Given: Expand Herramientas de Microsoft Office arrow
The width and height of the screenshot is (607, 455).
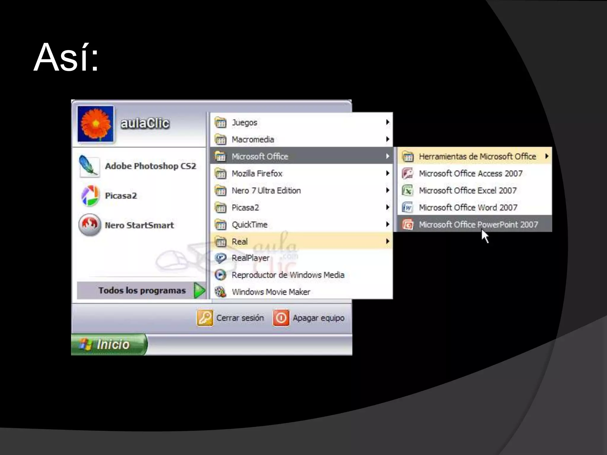Looking at the screenshot, I should click(x=547, y=156).
